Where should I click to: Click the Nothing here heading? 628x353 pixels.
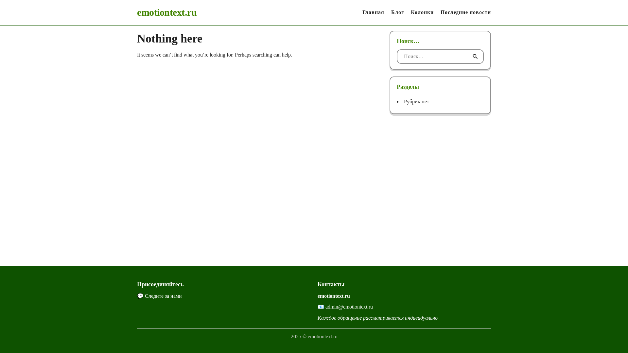(170, 39)
